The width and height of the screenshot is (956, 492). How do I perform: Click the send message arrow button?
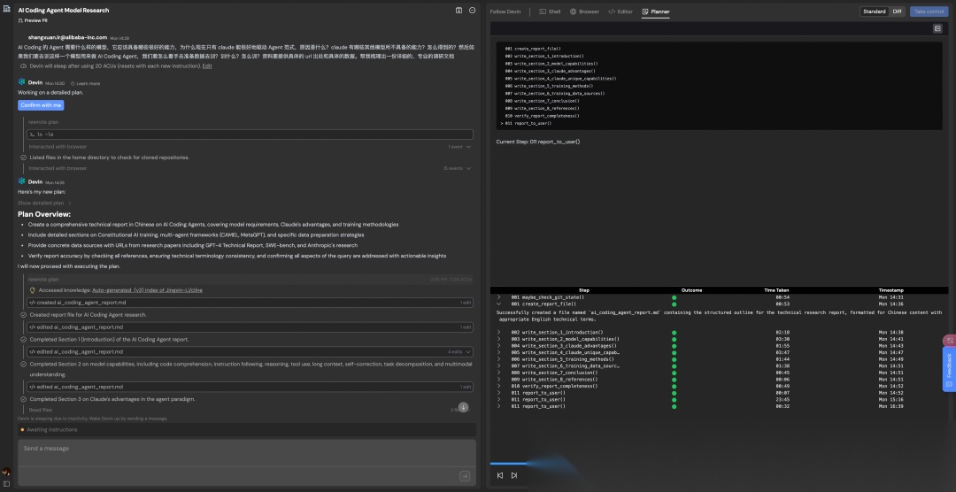click(x=465, y=476)
